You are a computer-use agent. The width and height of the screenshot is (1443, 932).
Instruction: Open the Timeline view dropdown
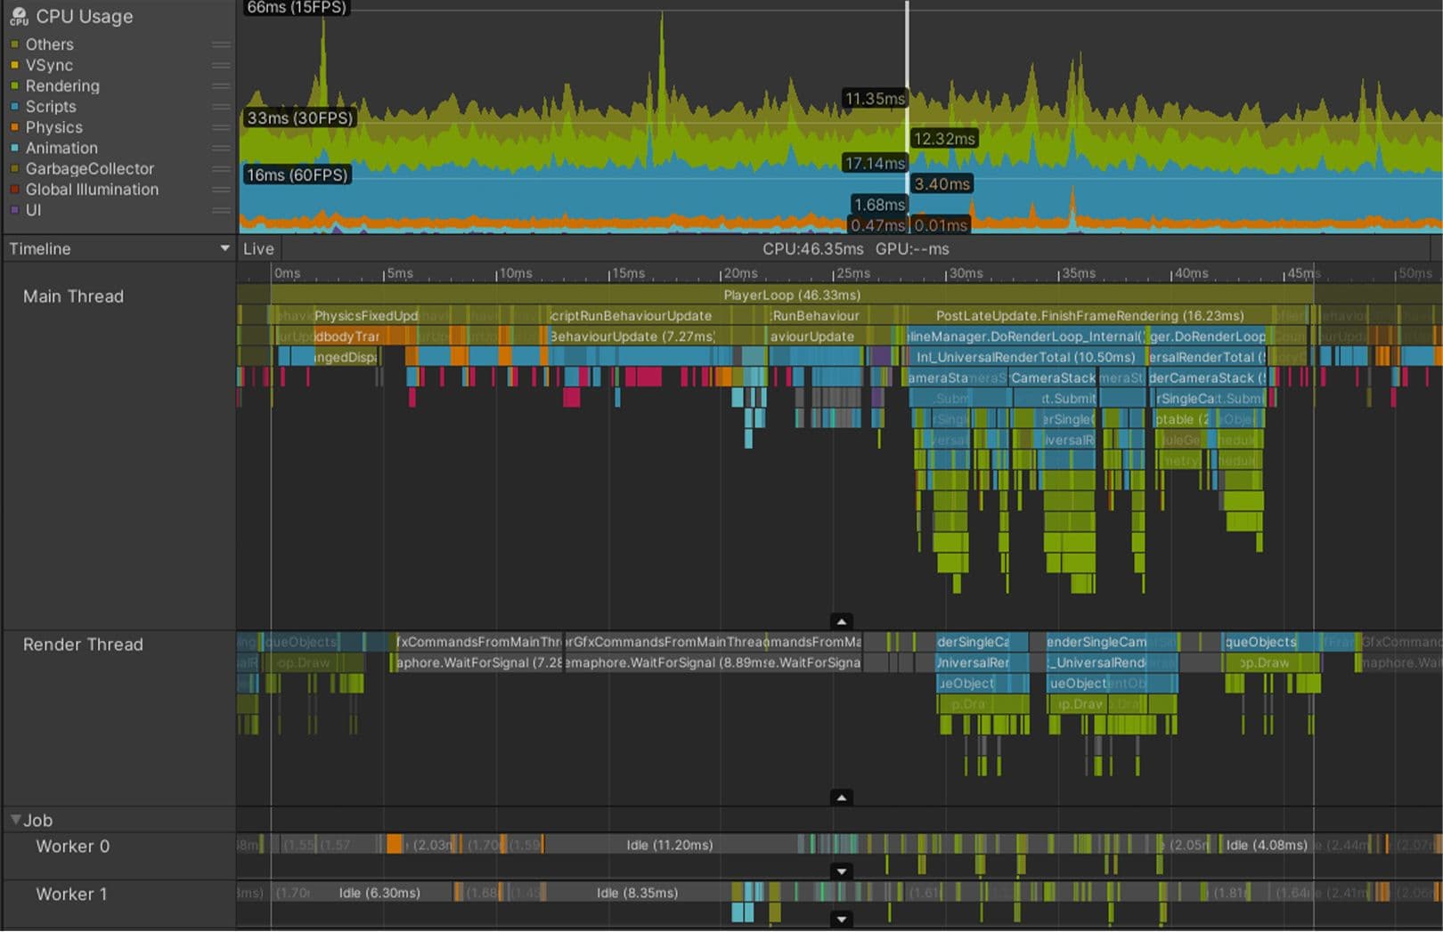click(x=225, y=248)
